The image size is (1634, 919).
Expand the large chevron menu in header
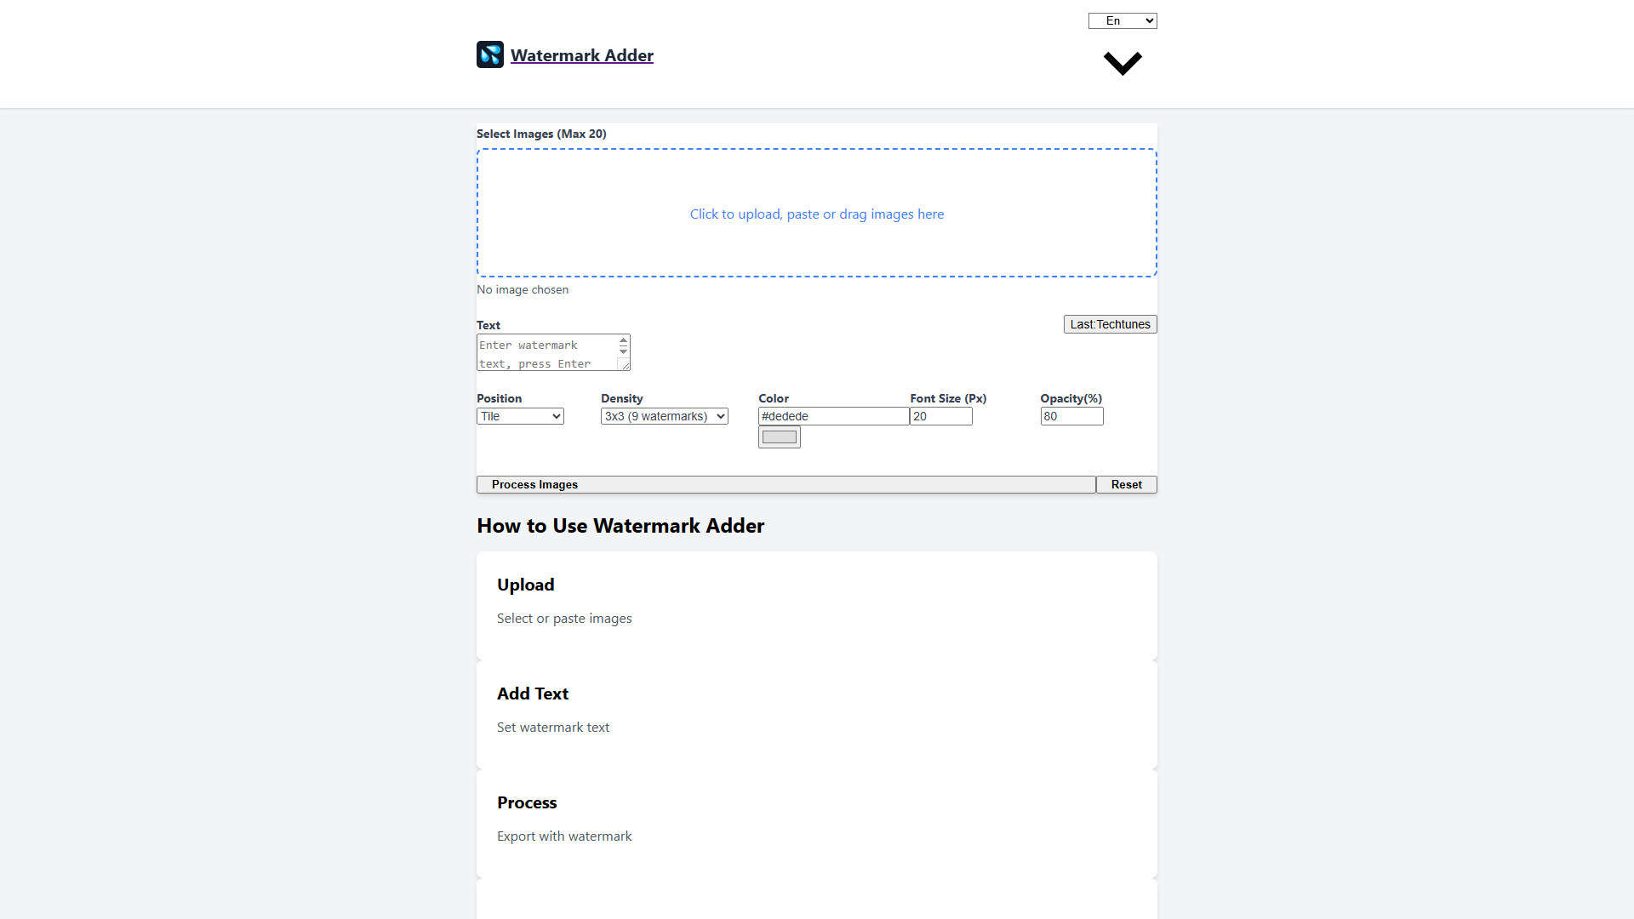1123,63
